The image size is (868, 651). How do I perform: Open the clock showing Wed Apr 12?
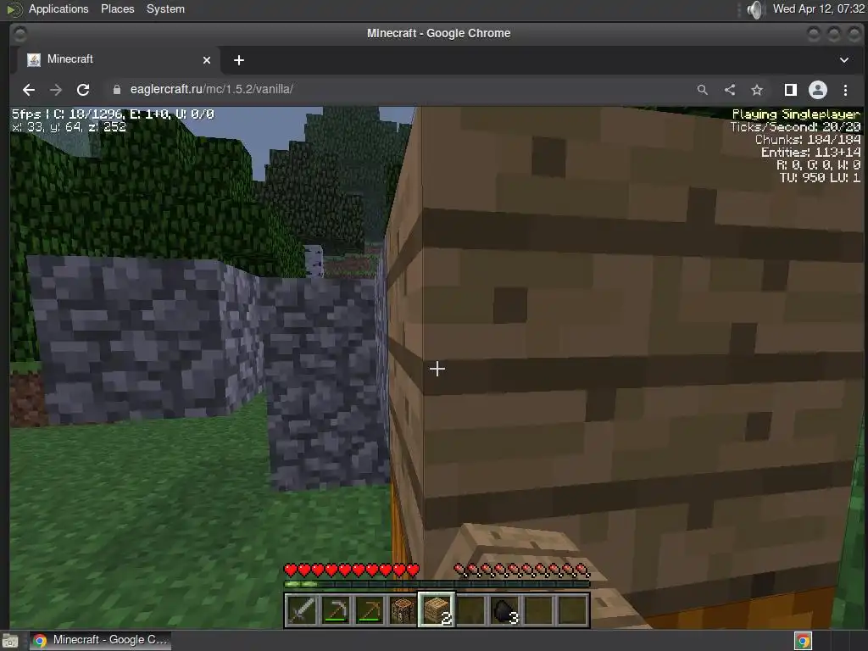coord(818,8)
